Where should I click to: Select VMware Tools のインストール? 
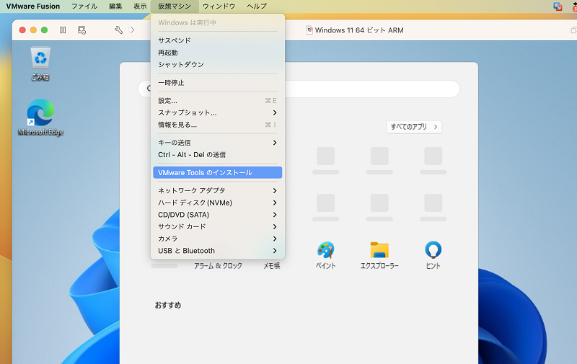[218, 172]
